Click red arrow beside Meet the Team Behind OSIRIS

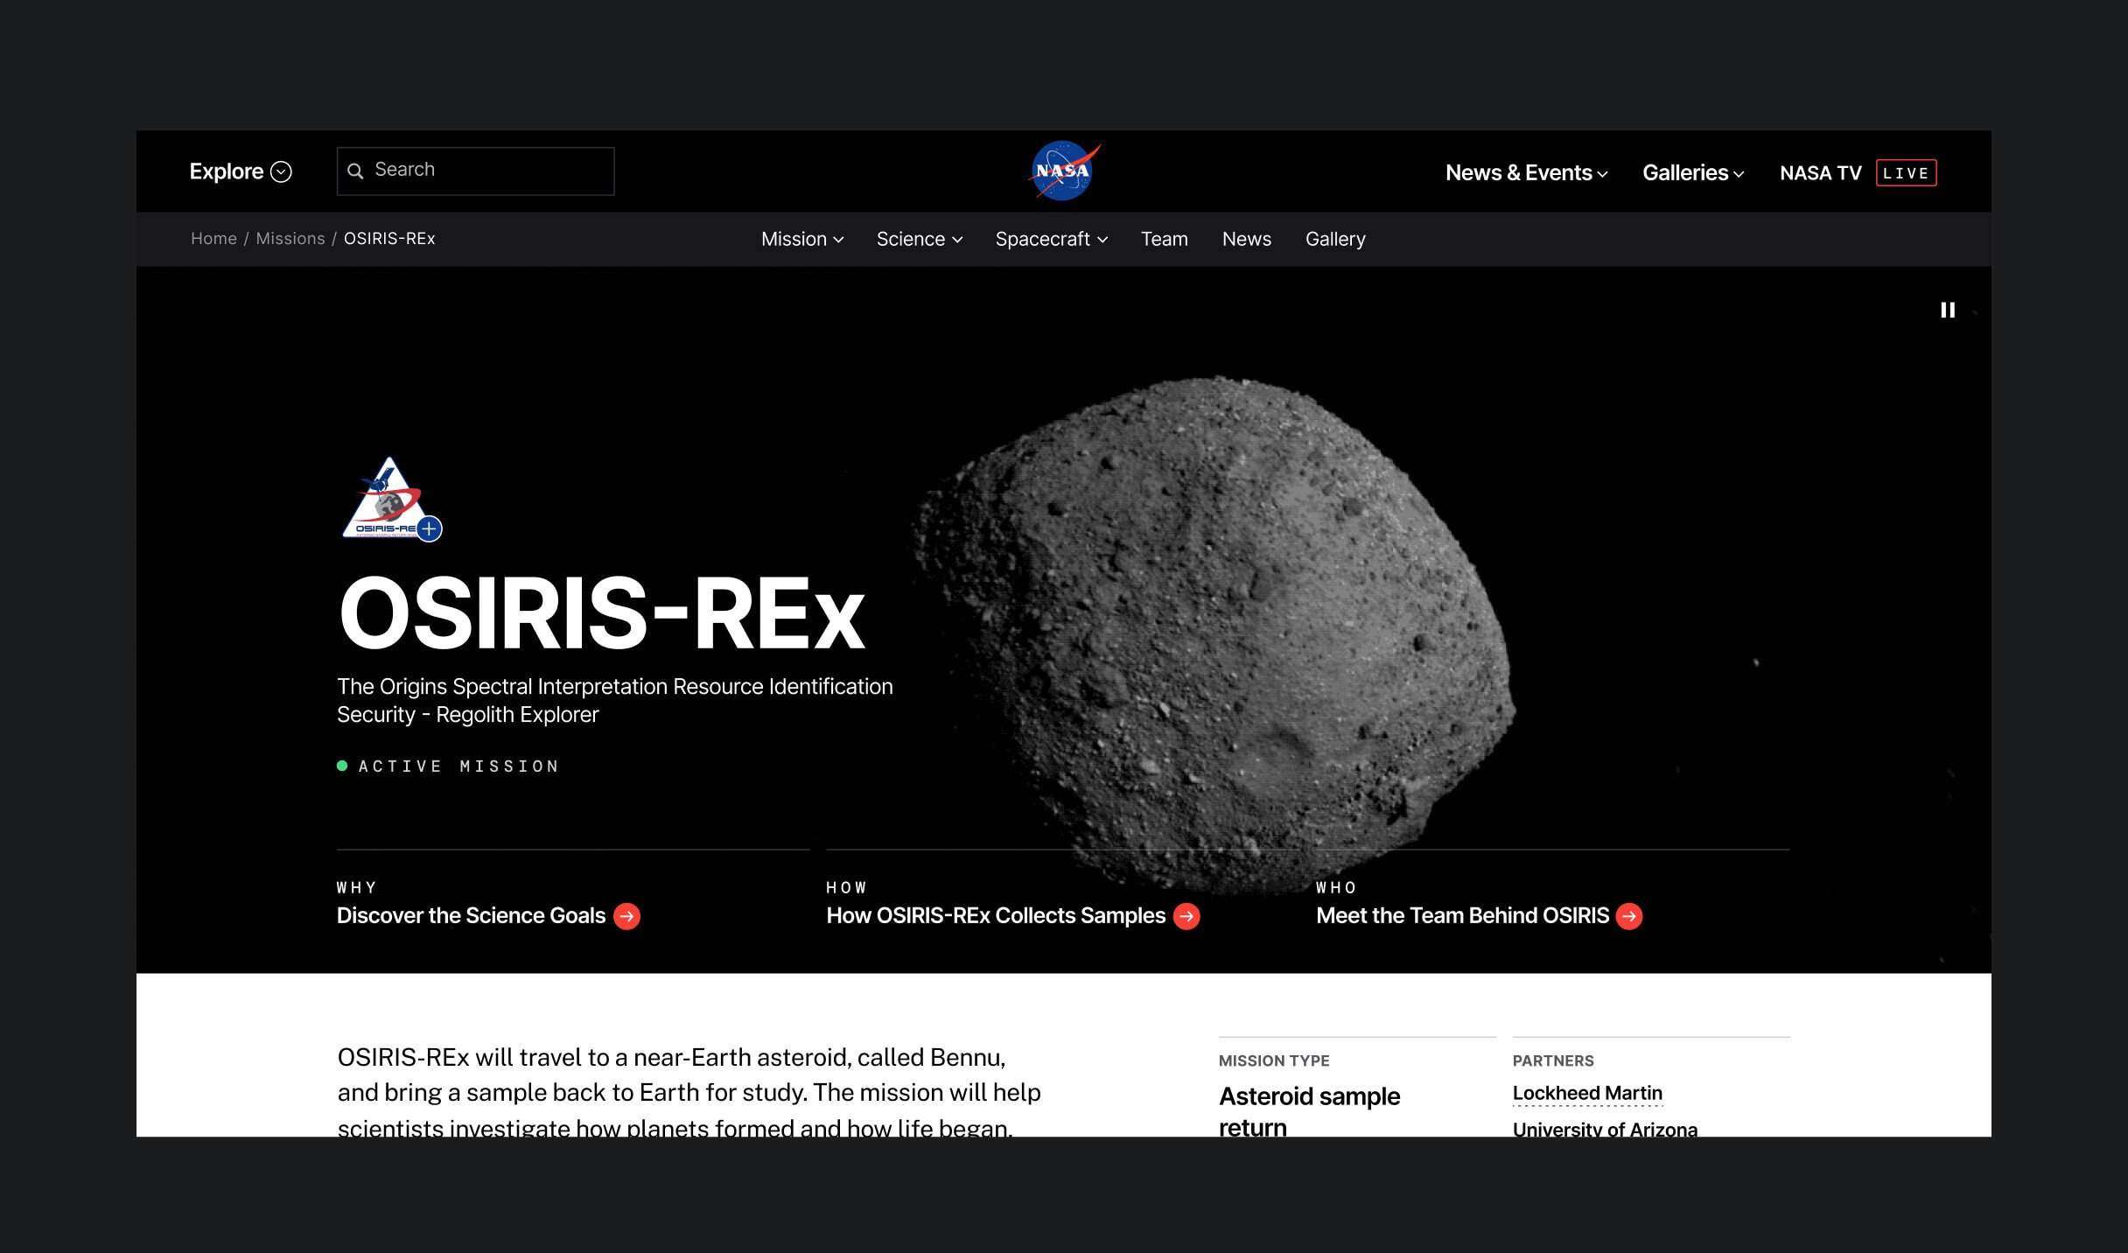pyautogui.click(x=1629, y=916)
